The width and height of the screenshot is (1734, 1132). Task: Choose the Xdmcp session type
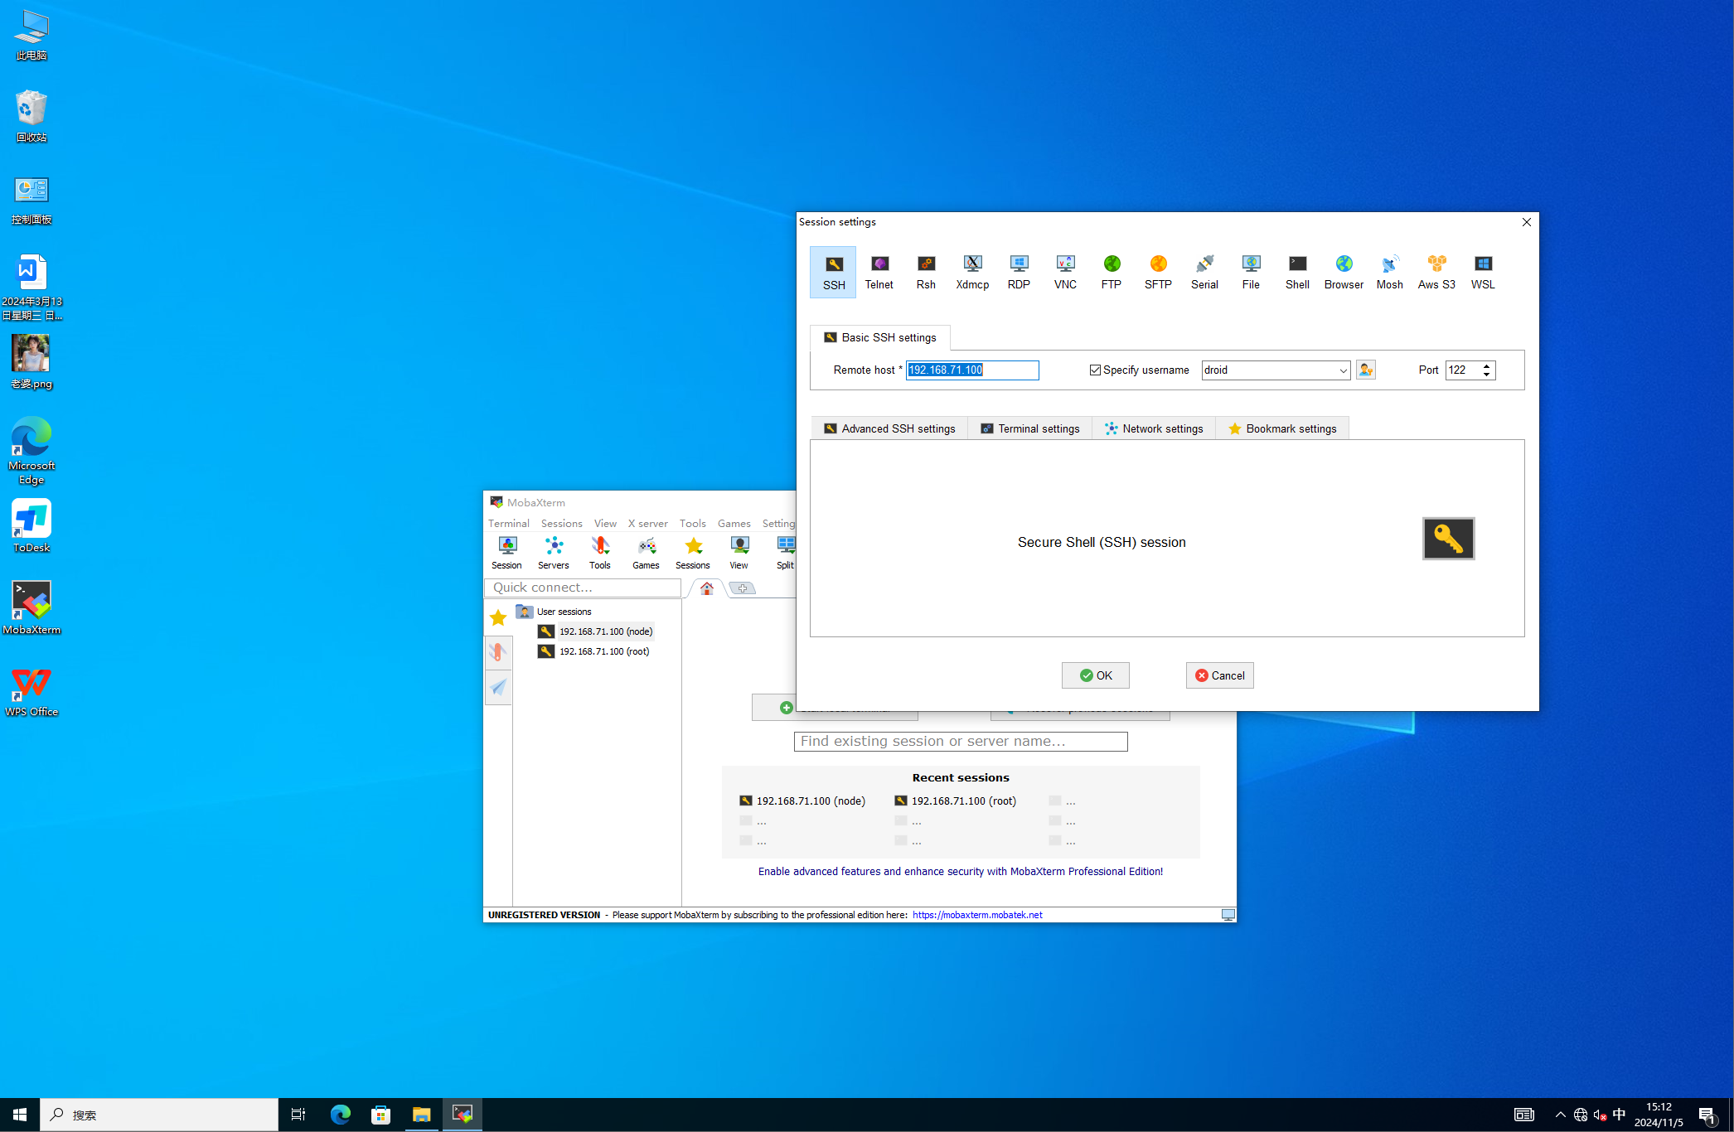click(972, 272)
